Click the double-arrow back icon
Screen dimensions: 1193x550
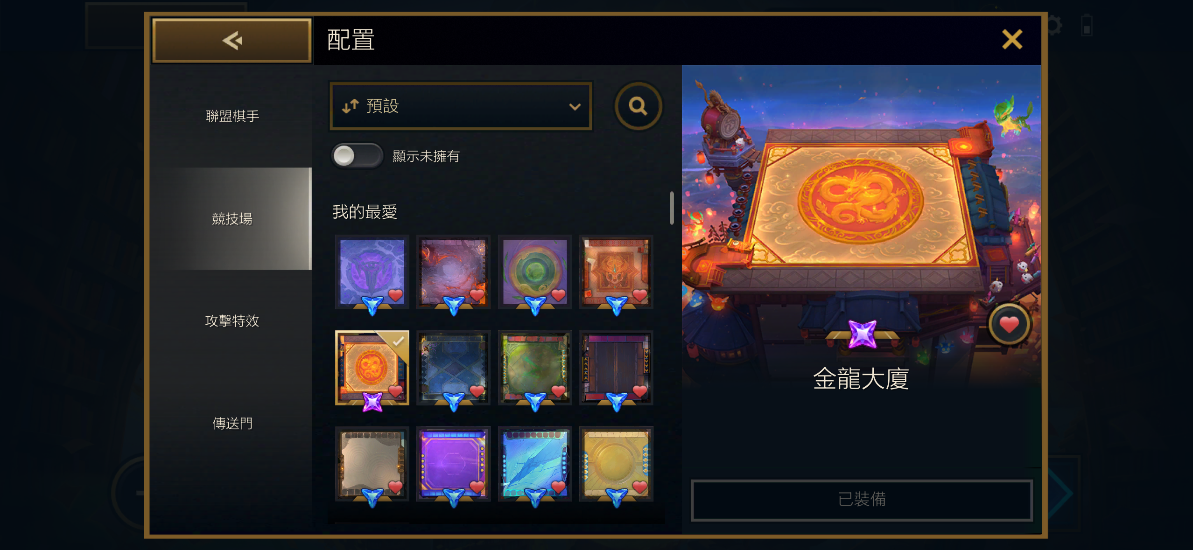click(232, 41)
